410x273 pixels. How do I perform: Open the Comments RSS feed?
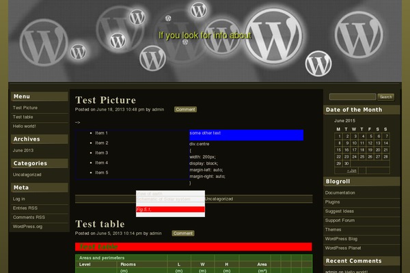click(29, 217)
